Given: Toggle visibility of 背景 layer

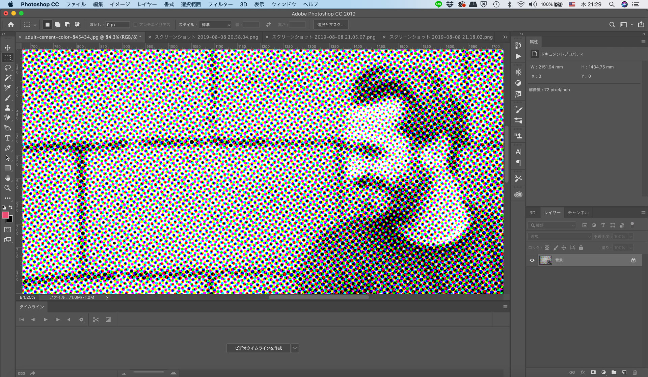Looking at the screenshot, I should pos(532,260).
